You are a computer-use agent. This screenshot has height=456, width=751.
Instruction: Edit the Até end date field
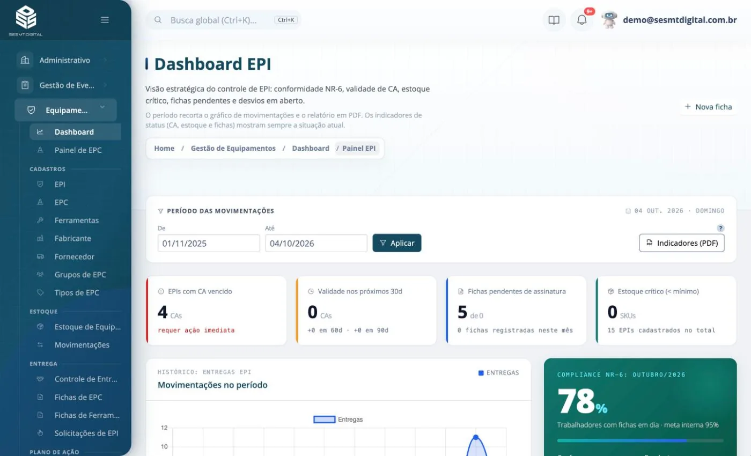(x=316, y=243)
